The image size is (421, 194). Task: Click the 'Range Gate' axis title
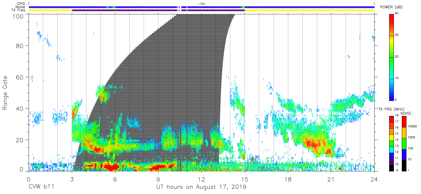click(5, 93)
